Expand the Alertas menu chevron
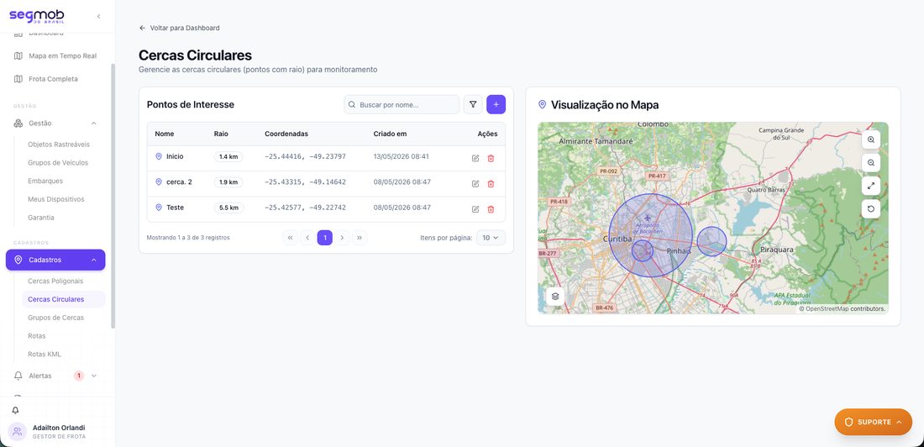Screen dimensions: 924x447 tap(94, 376)
